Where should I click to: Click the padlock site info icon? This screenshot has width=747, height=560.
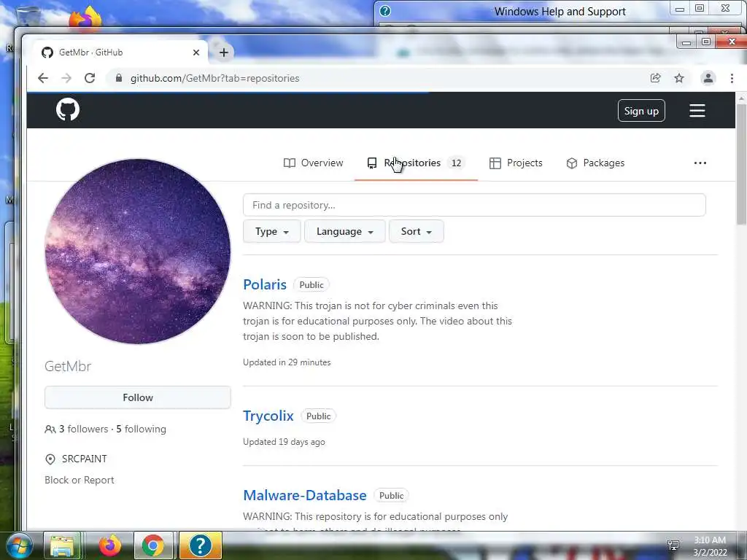click(x=119, y=78)
